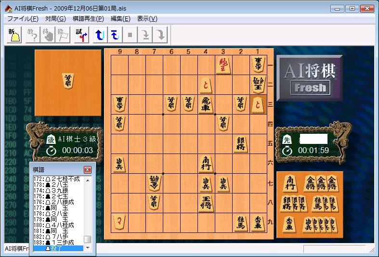Click the 先 badge on player panel
The width and height of the screenshot is (379, 257).
click(x=287, y=139)
